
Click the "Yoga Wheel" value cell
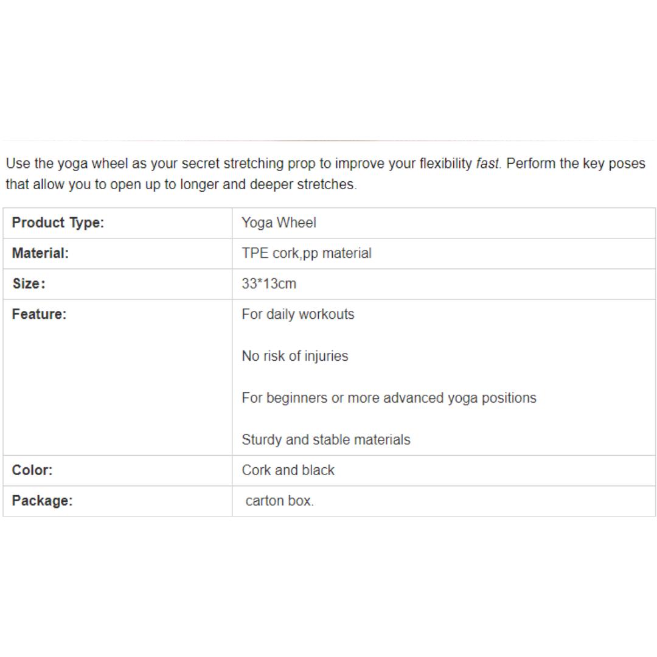(x=279, y=223)
